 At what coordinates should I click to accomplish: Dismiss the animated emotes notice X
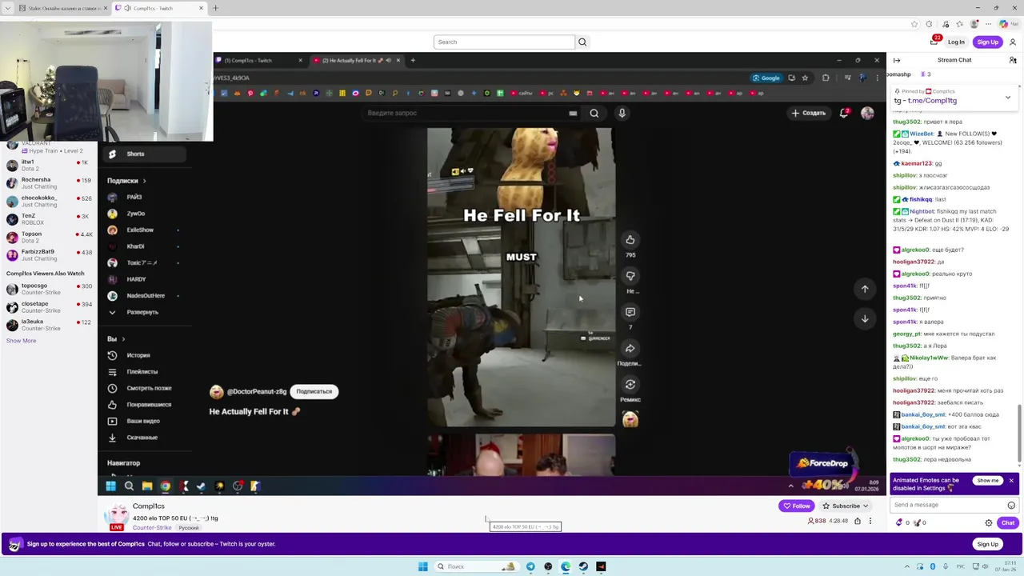tap(1011, 481)
